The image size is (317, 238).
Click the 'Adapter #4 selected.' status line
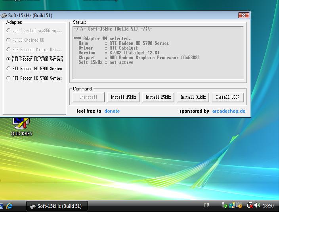102,38
